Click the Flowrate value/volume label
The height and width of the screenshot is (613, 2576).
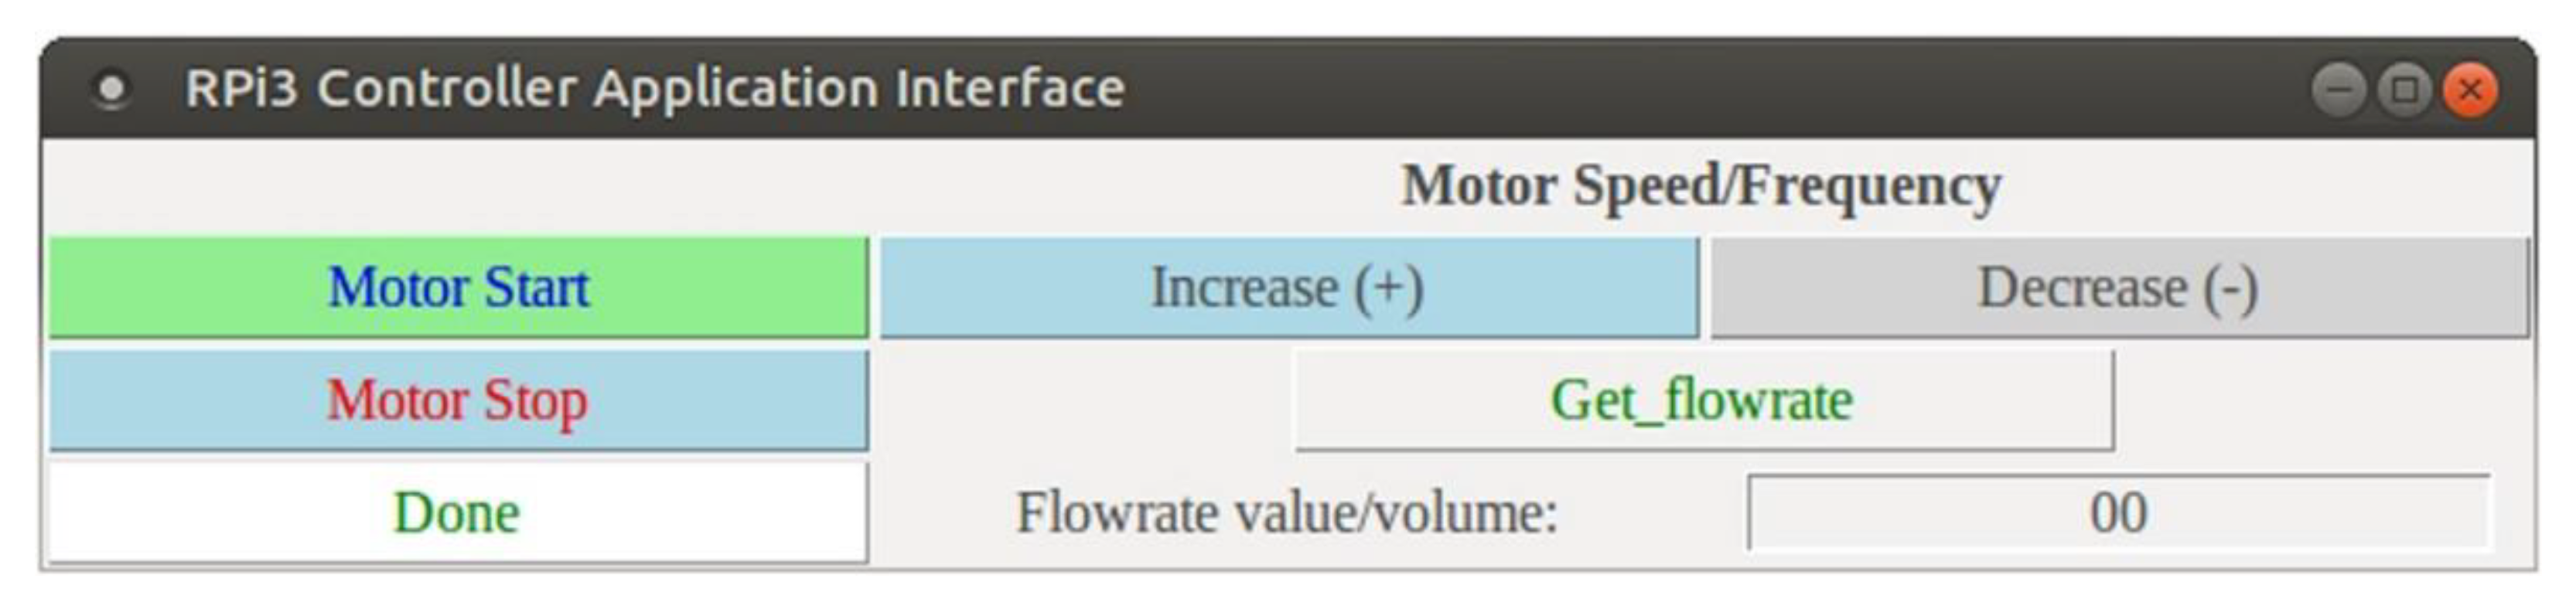1287,513
